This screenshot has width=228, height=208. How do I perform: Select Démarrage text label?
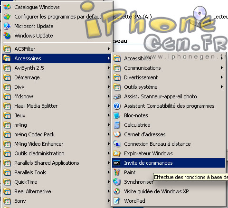pyautogui.click(x=27, y=77)
